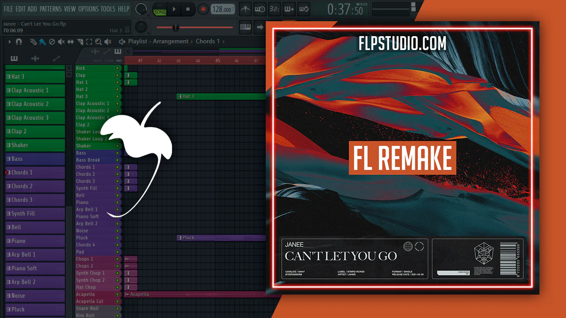
Task: Switch to Song mode
Action: 160,12
